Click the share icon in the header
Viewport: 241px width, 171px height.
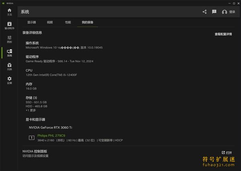tap(204, 12)
